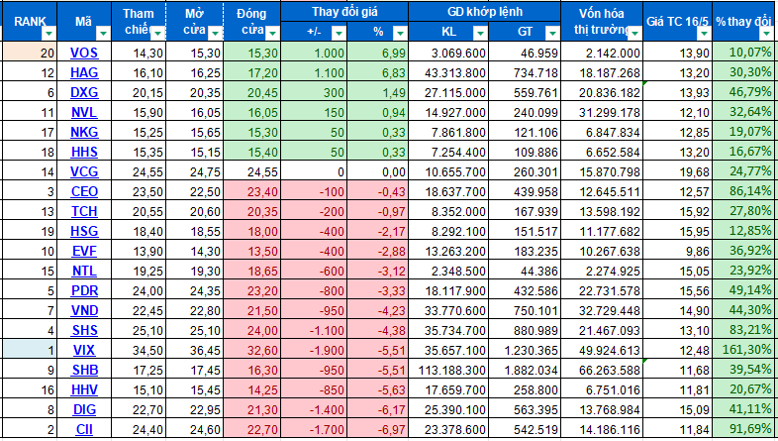Select VOS closing price cell 15,30

(252, 53)
